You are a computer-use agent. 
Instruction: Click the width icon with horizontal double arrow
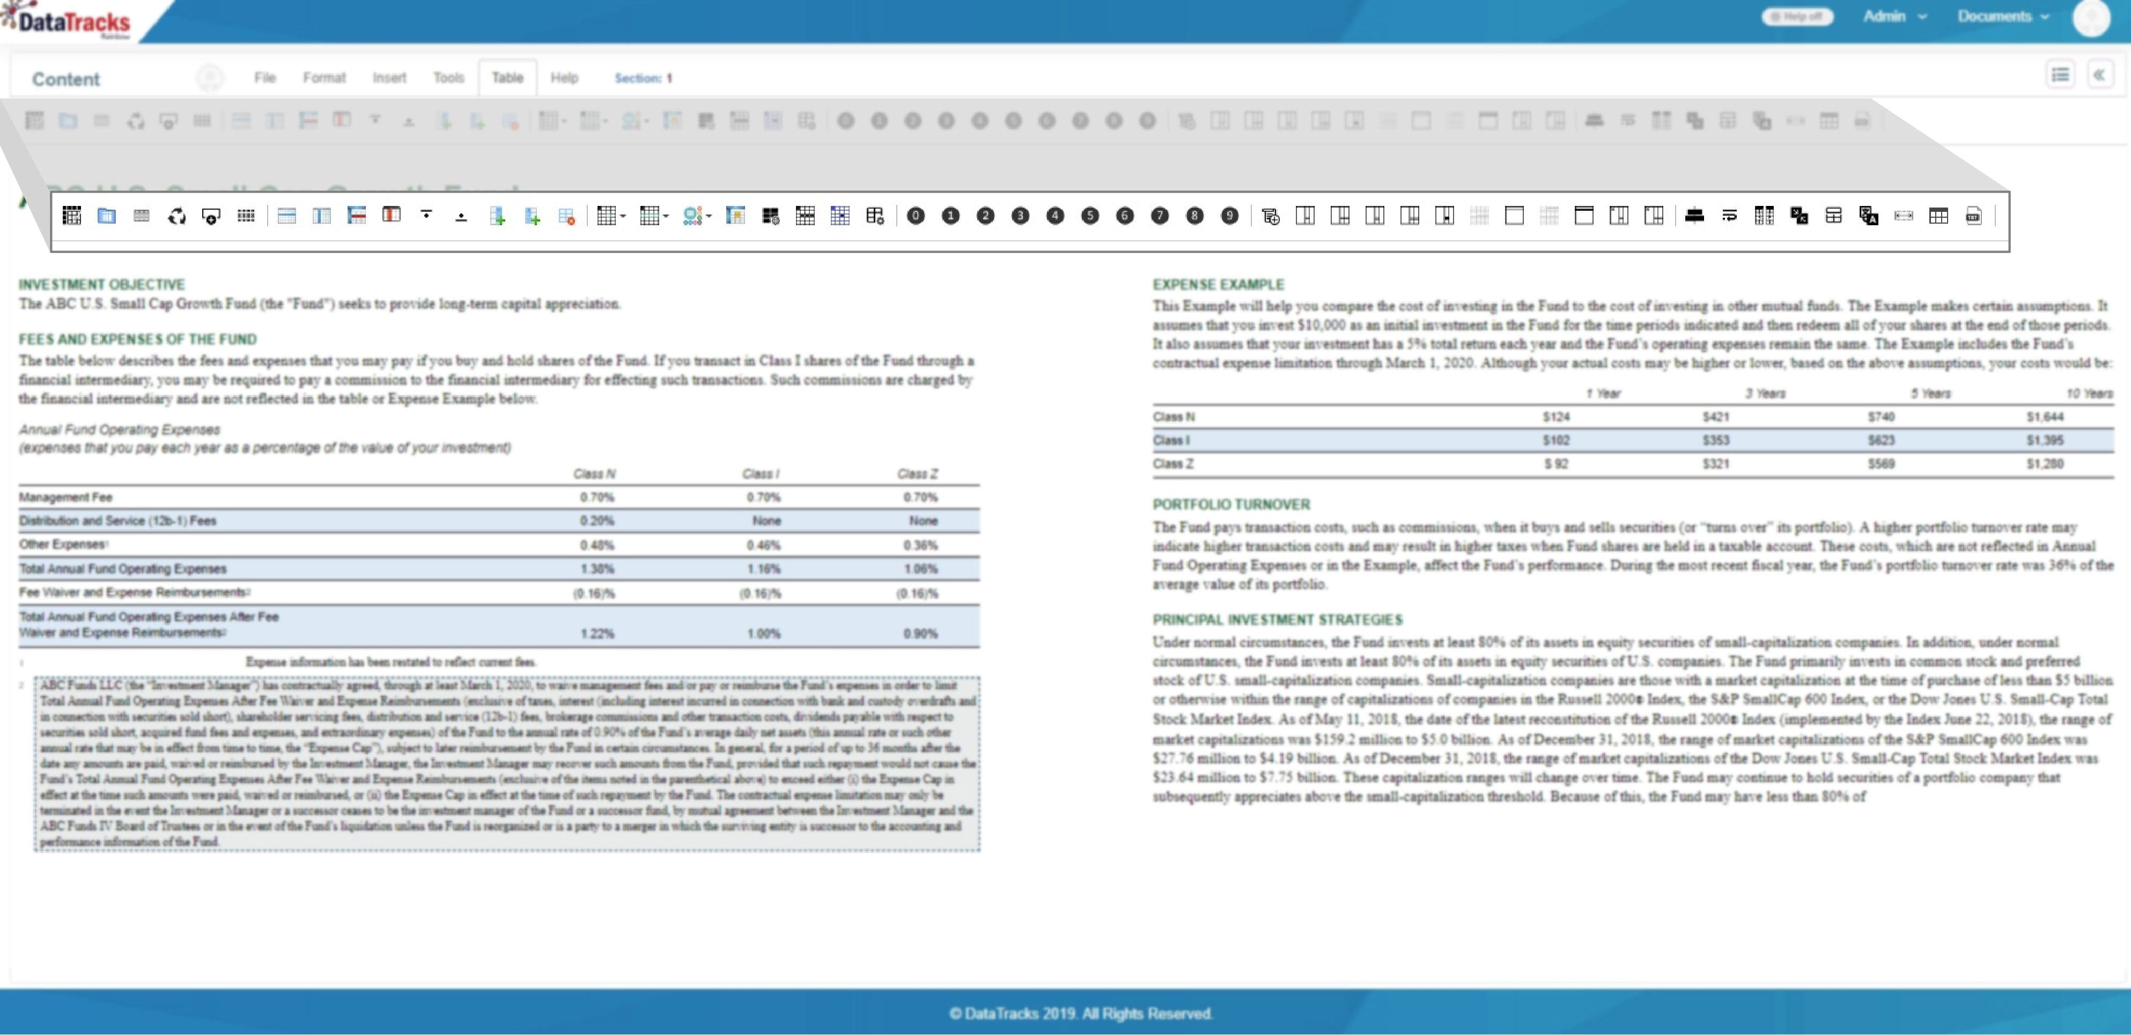coord(1904,216)
